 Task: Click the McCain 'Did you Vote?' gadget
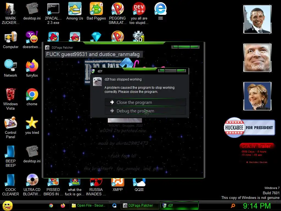257,58
